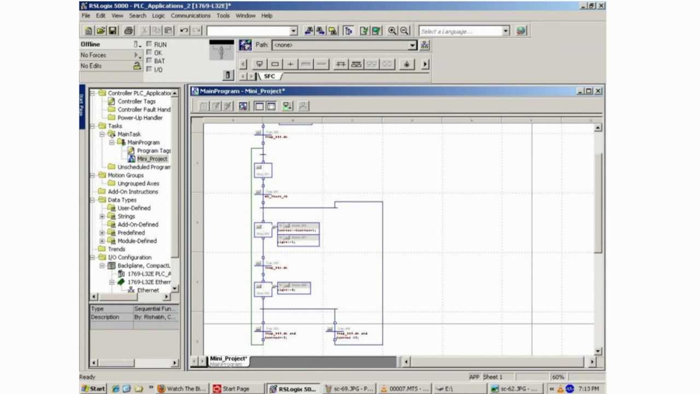The width and height of the screenshot is (700, 394).
Task: Add selection branch diverge element
Action: point(341,64)
